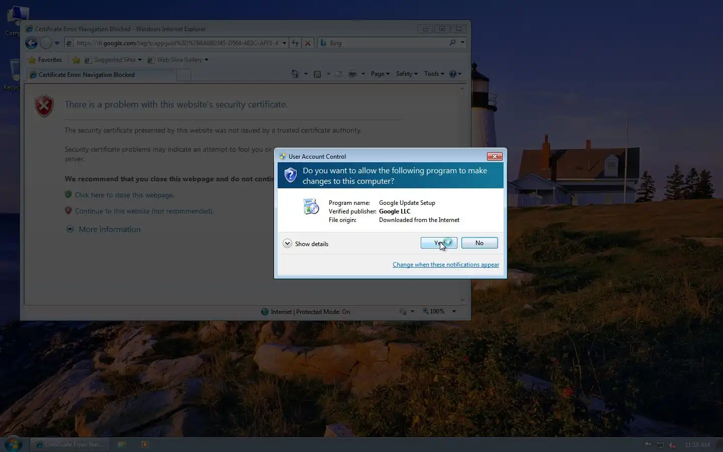723x452 pixels.
Task: Close the User Account Control dialog
Action: point(495,156)
